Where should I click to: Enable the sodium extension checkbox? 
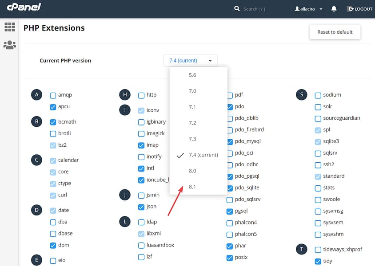pos(317,95)
